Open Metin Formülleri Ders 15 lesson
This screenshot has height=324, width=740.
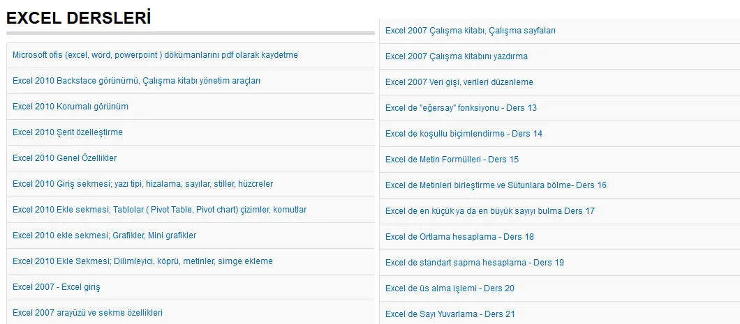[452, 160]
